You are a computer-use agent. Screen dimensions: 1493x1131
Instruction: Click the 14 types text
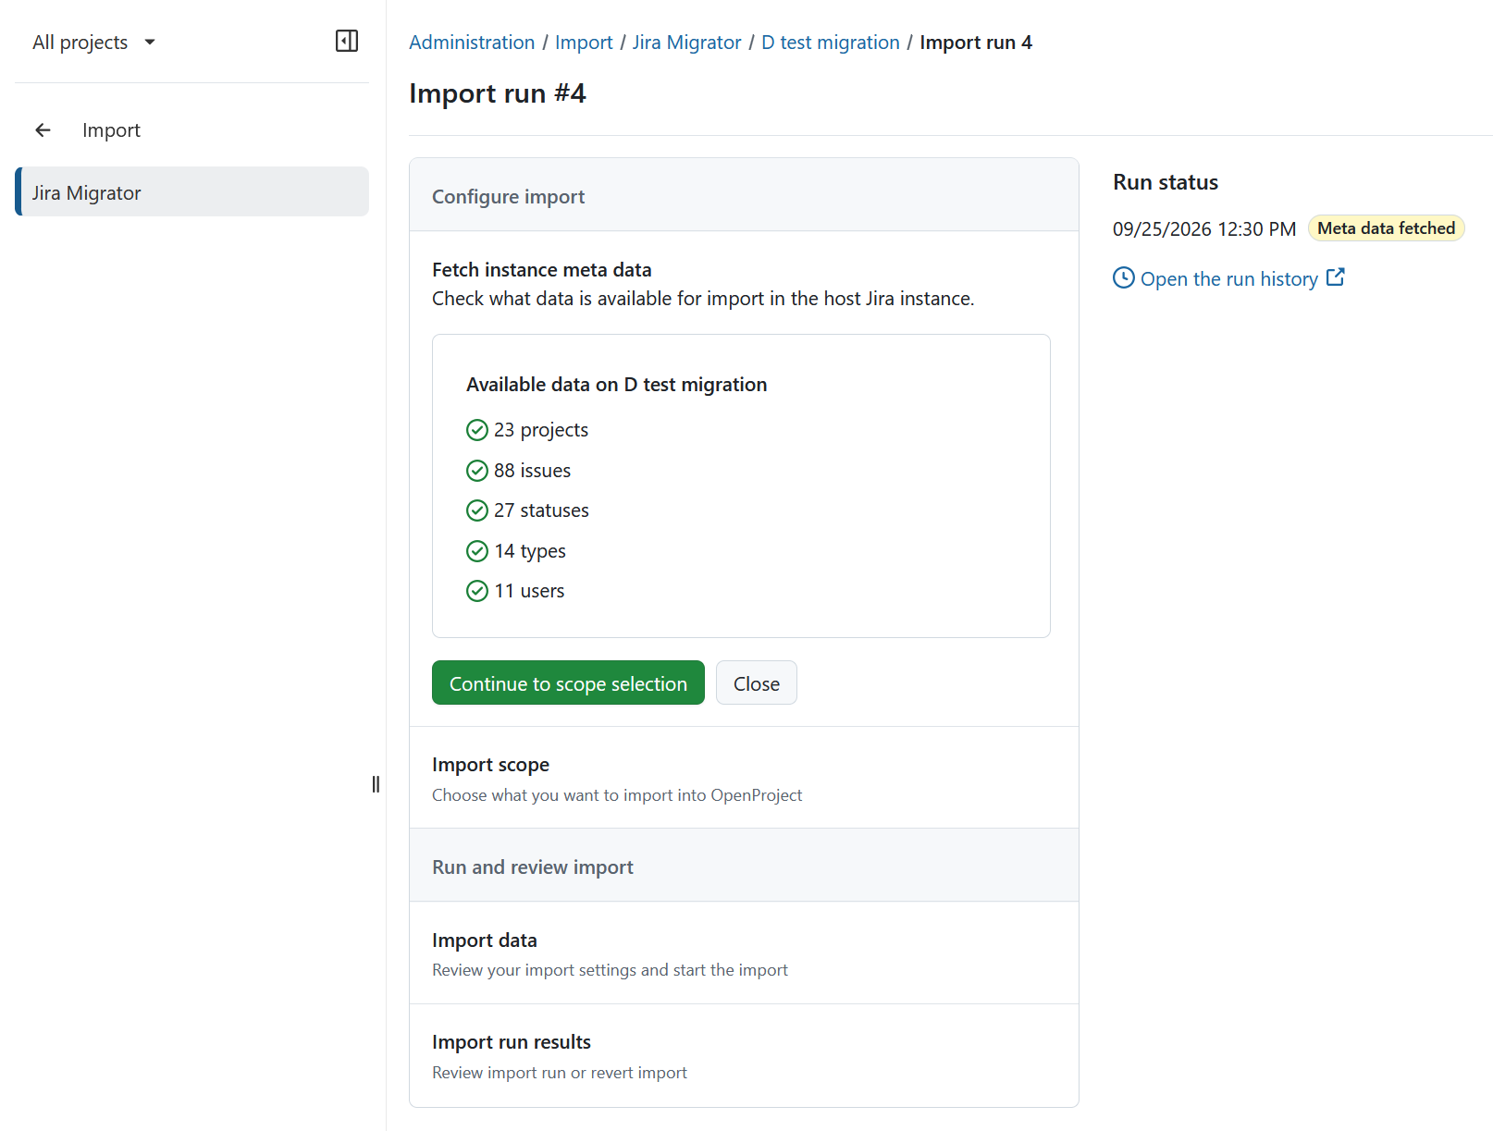(x=529, y=551)
